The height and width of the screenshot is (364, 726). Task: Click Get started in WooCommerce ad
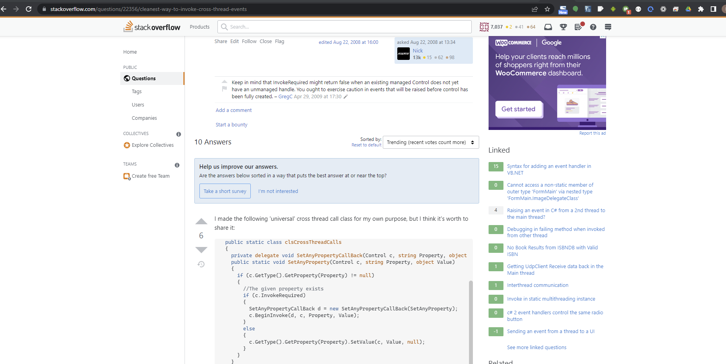518,109
